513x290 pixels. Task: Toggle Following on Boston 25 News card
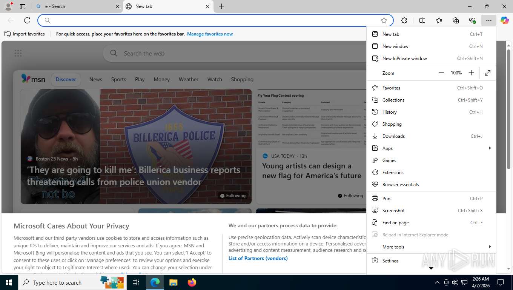coord(233,196)
